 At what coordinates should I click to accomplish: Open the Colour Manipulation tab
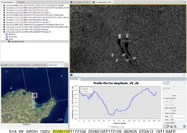24,65
